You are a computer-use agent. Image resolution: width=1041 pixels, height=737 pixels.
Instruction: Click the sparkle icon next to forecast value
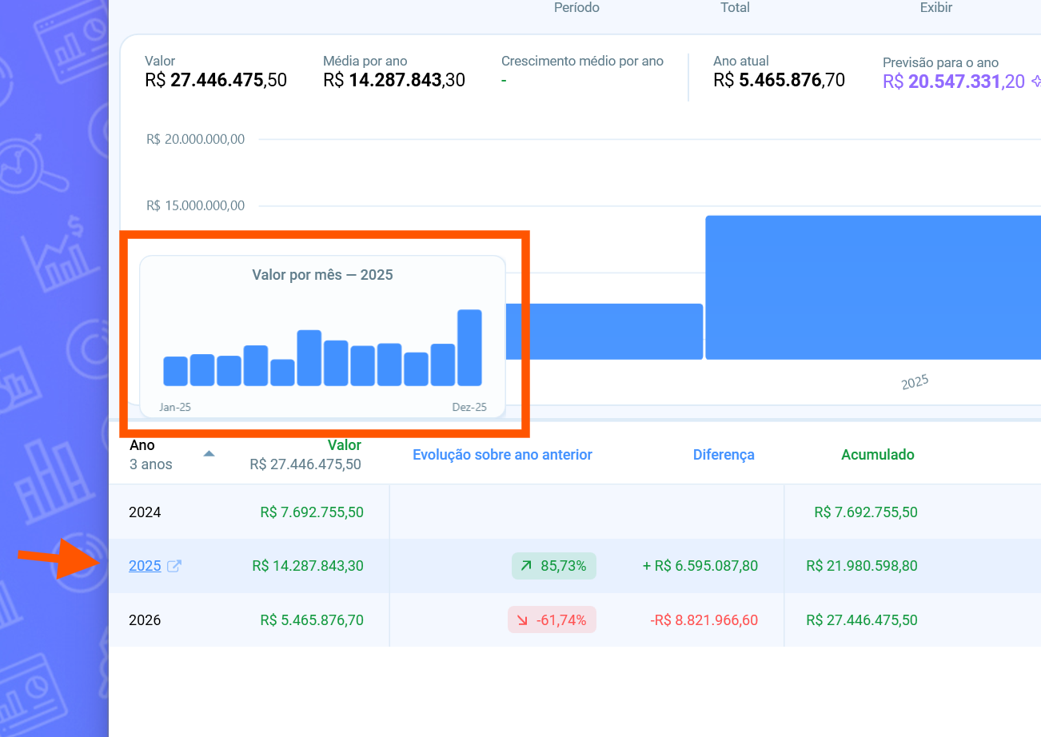[x=1036, y=81]
